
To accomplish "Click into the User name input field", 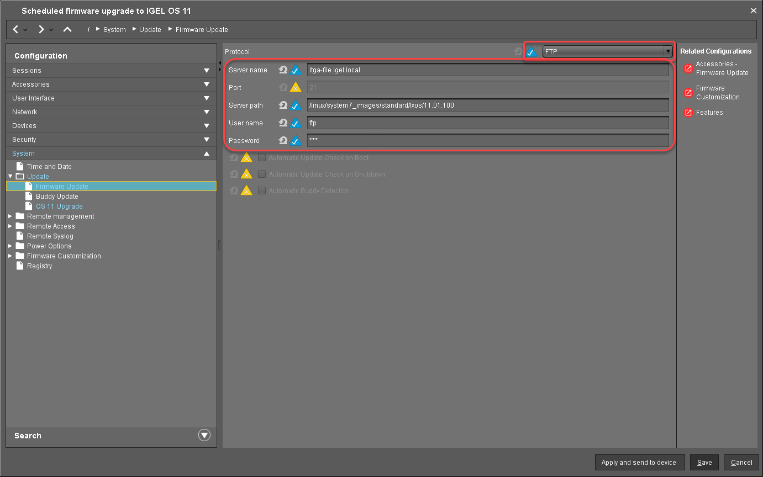I will coord(487,123).
